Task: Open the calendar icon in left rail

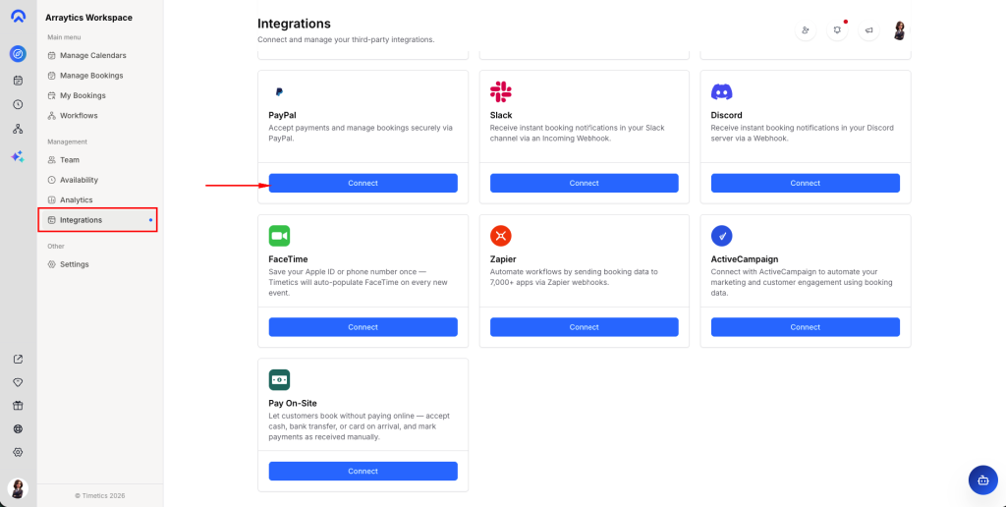Action: 18,80
